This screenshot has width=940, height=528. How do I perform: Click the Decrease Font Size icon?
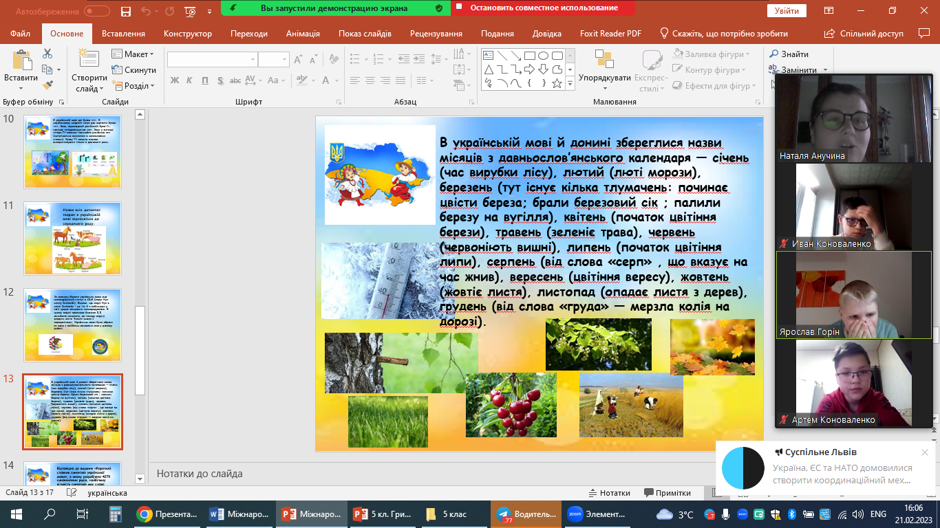[313, 60]
